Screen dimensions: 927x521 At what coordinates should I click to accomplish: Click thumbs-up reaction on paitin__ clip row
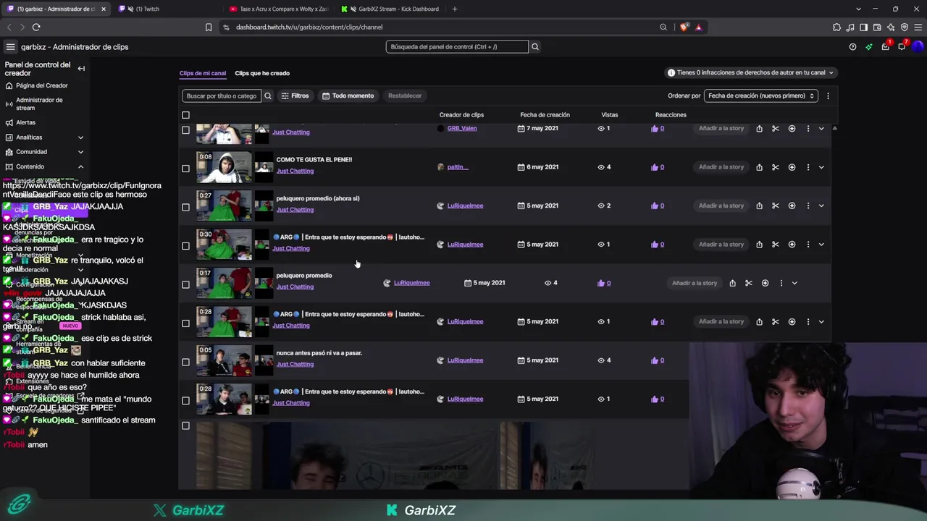[655, 167]
